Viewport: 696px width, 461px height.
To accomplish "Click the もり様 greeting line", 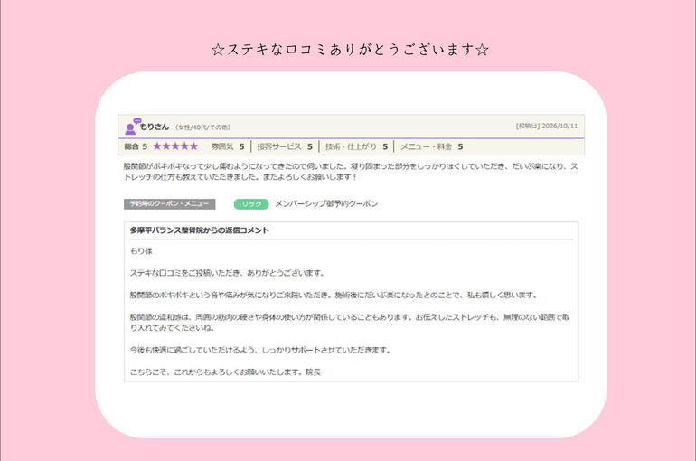I will 141,251.
